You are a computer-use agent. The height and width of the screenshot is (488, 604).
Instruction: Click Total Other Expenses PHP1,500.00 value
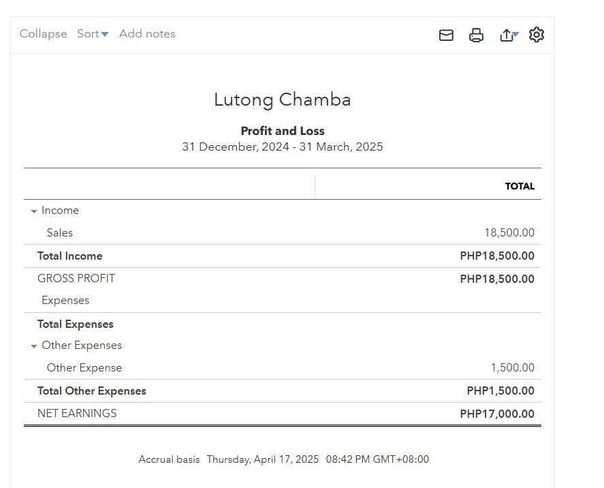500,391
